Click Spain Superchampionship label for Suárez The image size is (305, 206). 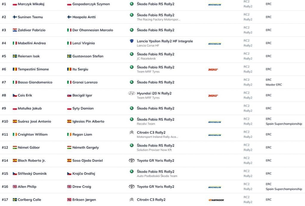point(284,124)
